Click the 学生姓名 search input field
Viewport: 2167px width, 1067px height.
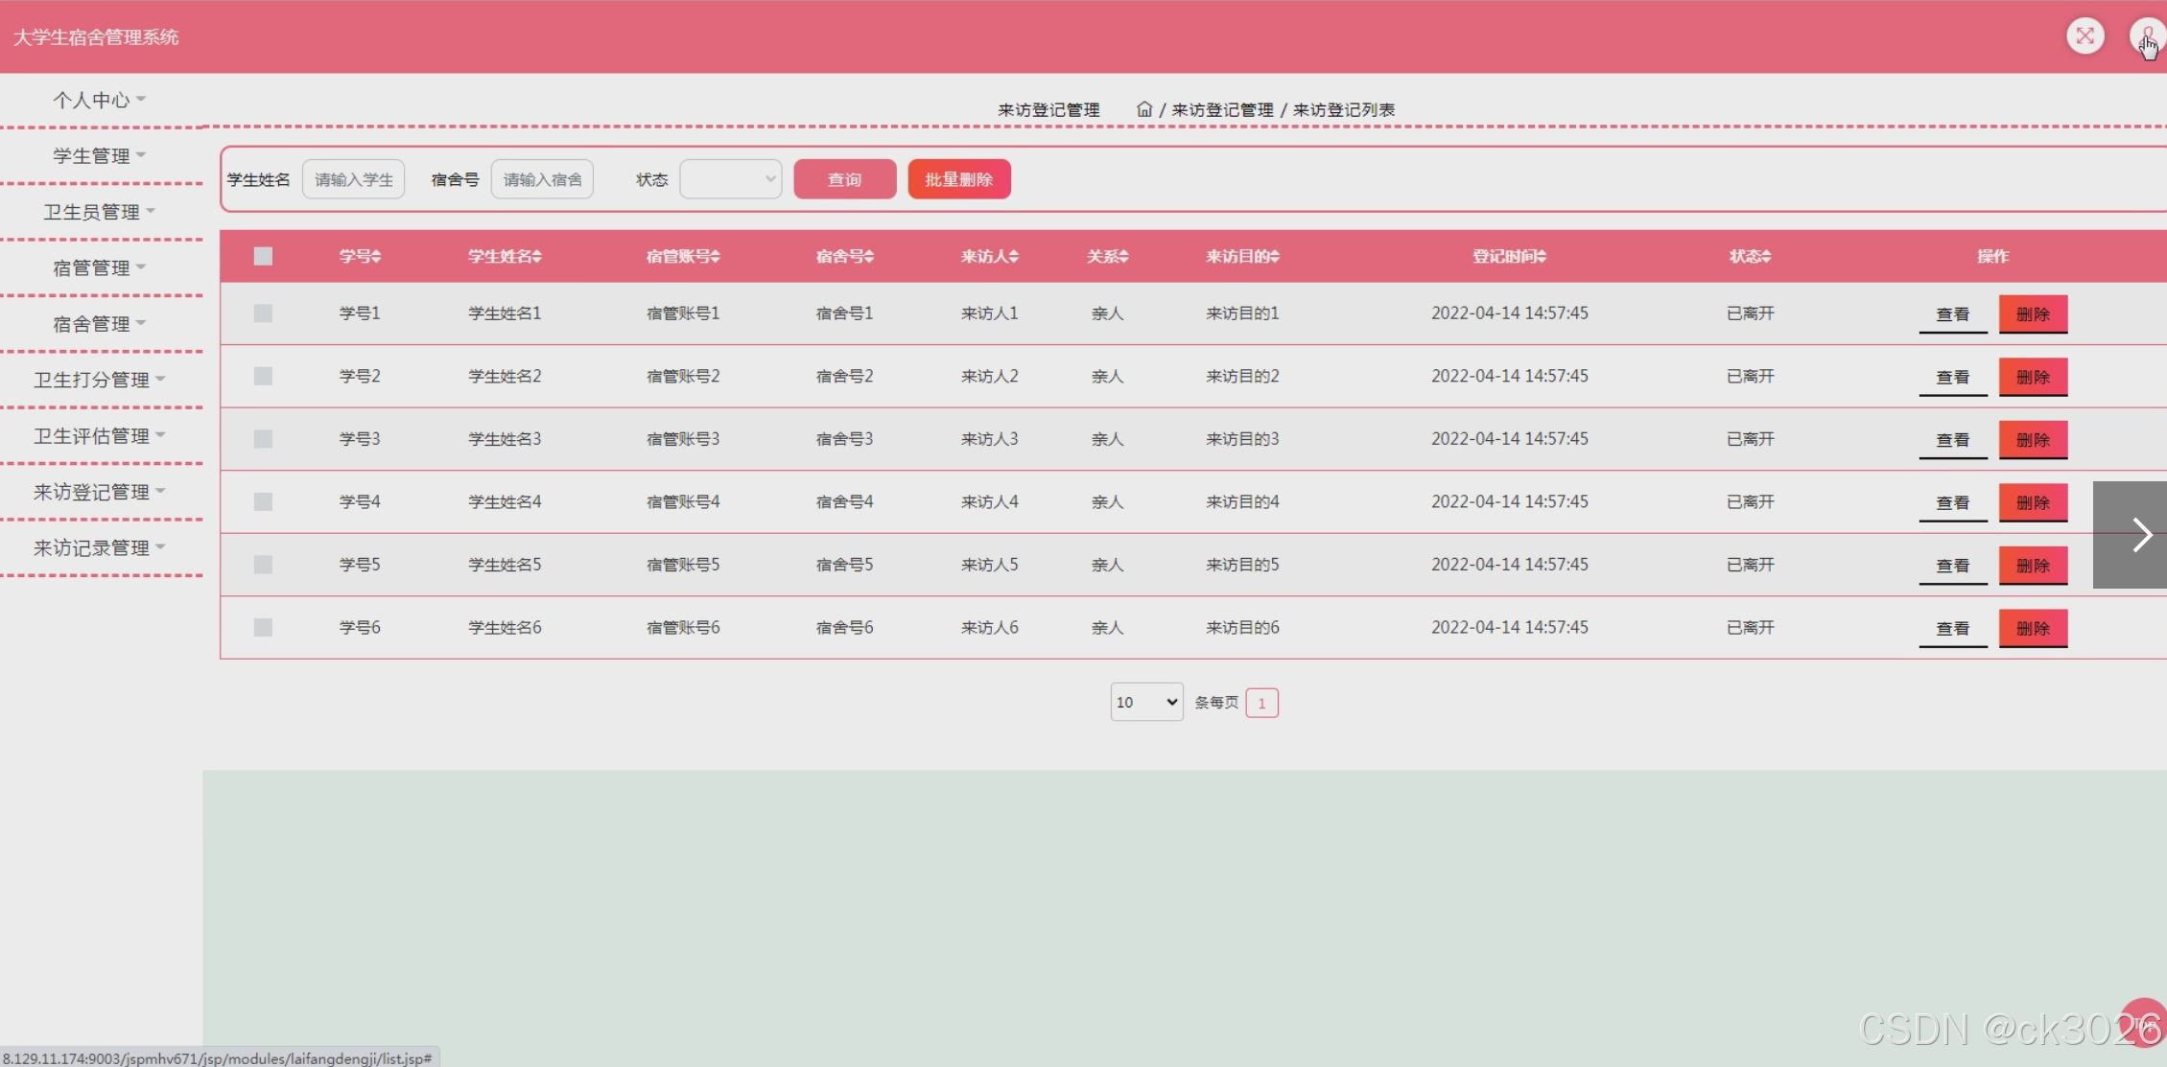tap(353, 179)
